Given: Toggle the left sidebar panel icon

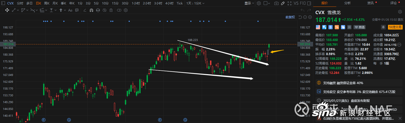Looking at the screenshot, I should pos(3,3).
